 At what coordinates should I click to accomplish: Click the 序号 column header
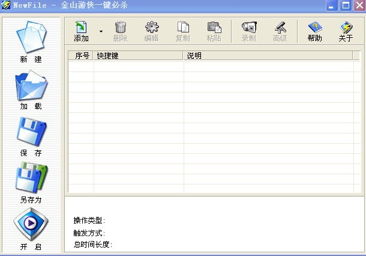pyautogui.click(x=81, y=56)
